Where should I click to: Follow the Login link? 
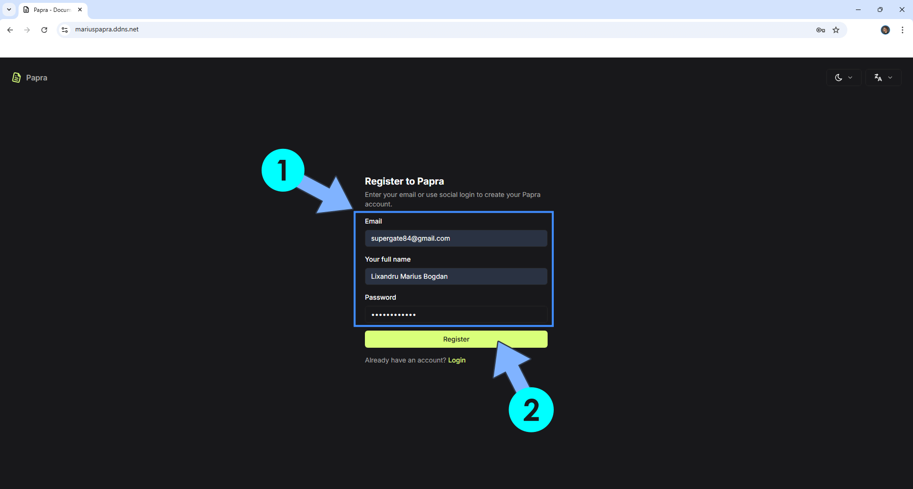click(x=457, y=360)
